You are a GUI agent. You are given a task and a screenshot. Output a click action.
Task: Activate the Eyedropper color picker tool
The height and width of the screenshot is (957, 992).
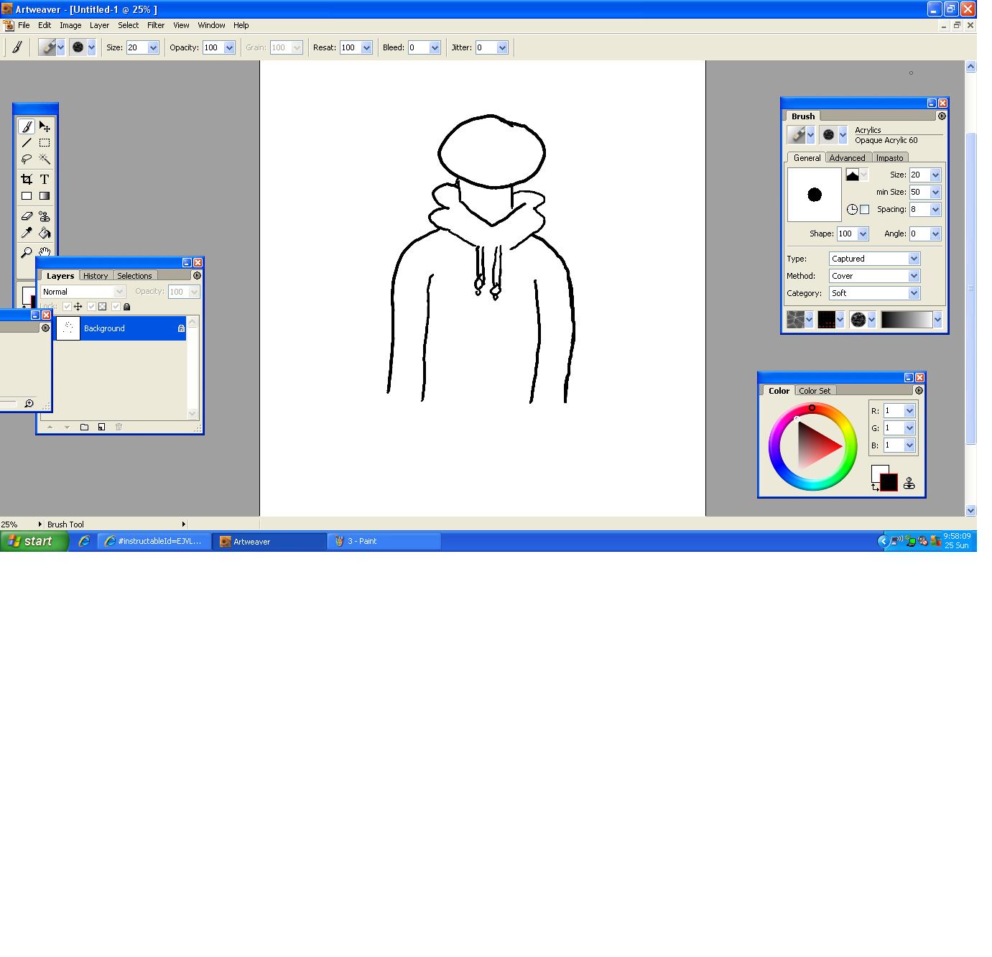point(27,233)
